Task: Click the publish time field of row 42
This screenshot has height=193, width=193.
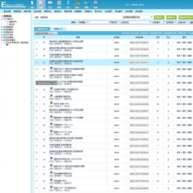Action: (139, 97)
